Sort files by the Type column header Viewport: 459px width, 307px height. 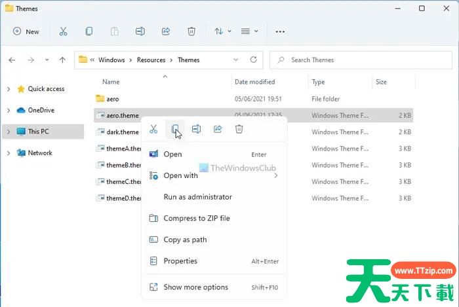coord(318,82)
